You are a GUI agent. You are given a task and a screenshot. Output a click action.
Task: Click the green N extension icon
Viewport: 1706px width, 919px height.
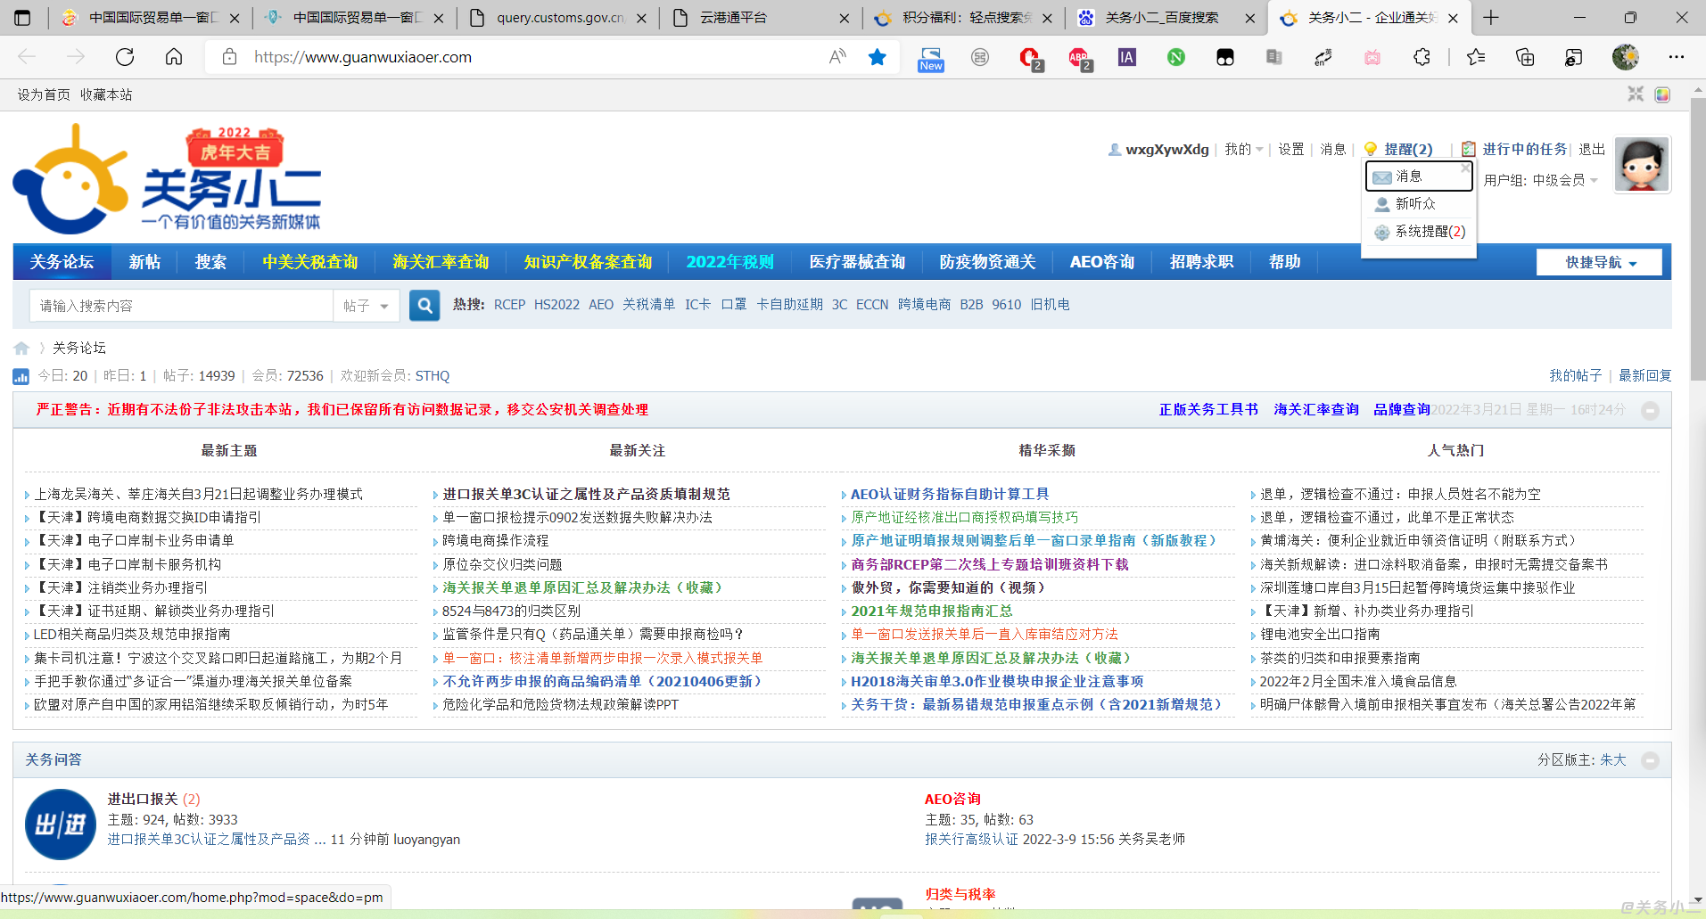point(1176,57)
